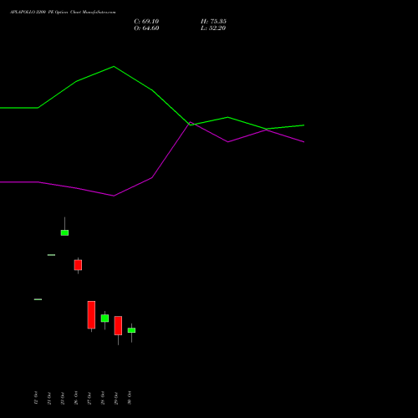Click the green candlestick for 30 Oct
The height and width of the screenshot is (418, 418).
pyautogui.click(x=131, y=330)
